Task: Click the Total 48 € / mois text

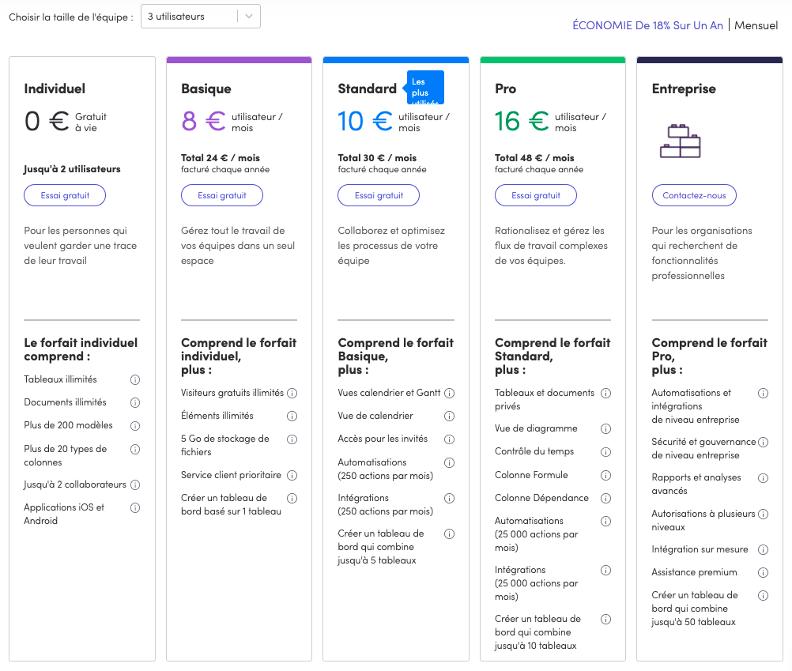Action: click(534, 157)
